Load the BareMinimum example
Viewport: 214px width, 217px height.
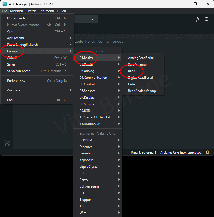143,64
